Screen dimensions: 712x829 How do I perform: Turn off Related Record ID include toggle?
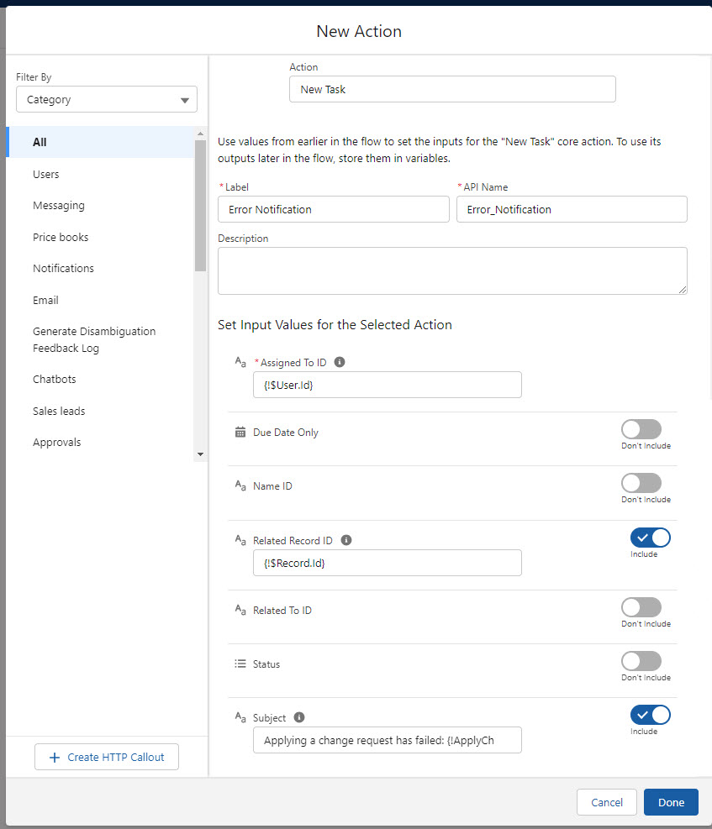650,538
